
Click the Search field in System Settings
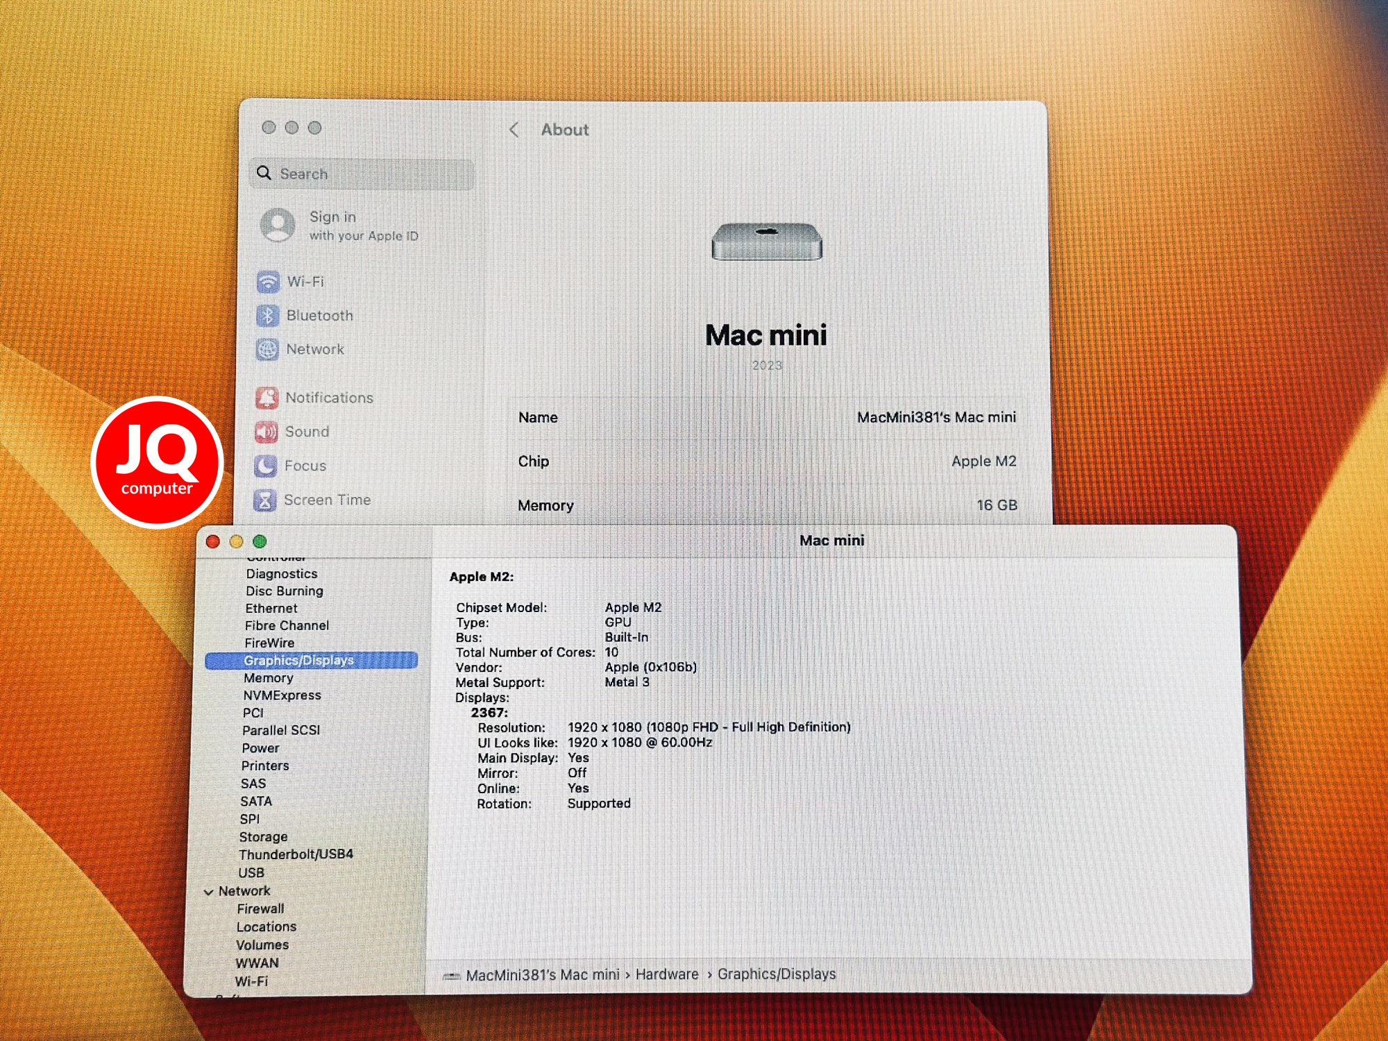362,173
